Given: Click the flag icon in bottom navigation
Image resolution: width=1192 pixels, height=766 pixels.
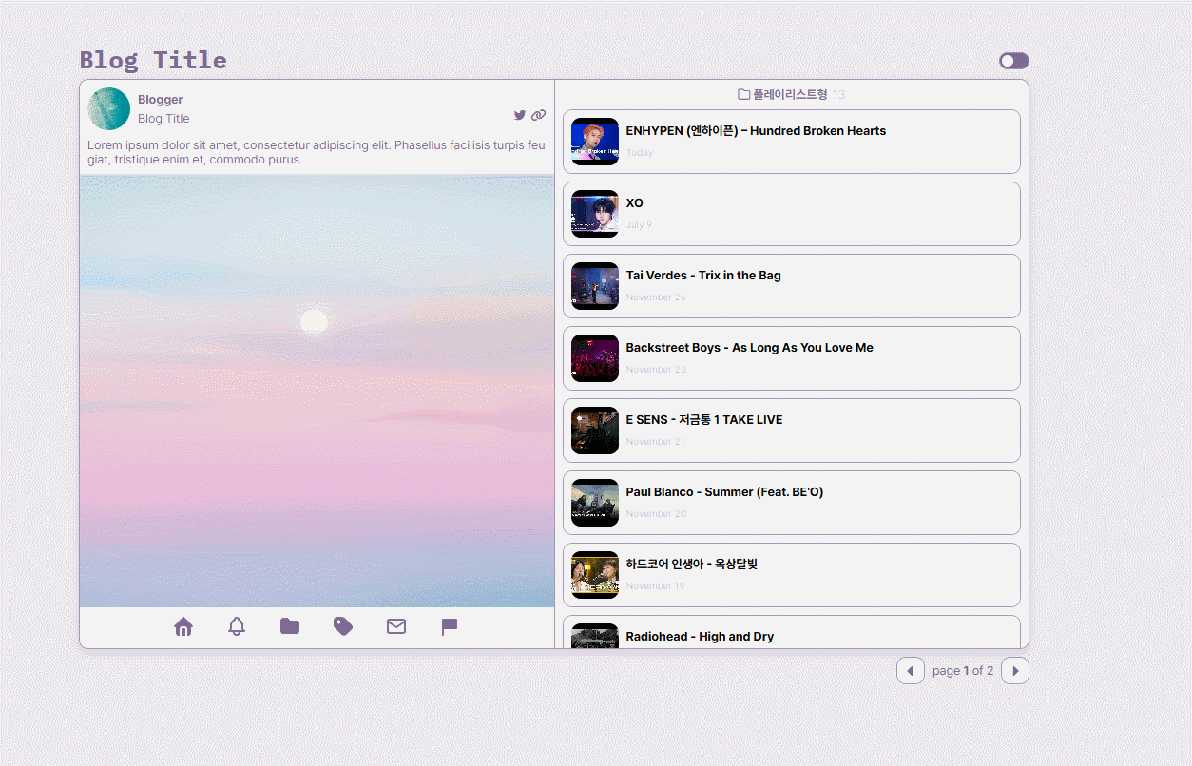Looking at the screenshot, I should click(450, 626).
